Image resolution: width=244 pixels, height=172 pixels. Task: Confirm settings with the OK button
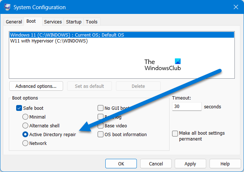pos(121,164)
